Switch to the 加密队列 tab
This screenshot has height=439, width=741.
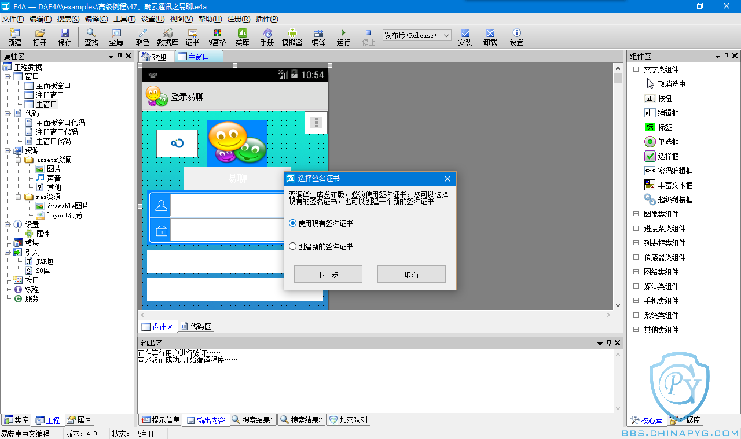click(x=348, y=420)
